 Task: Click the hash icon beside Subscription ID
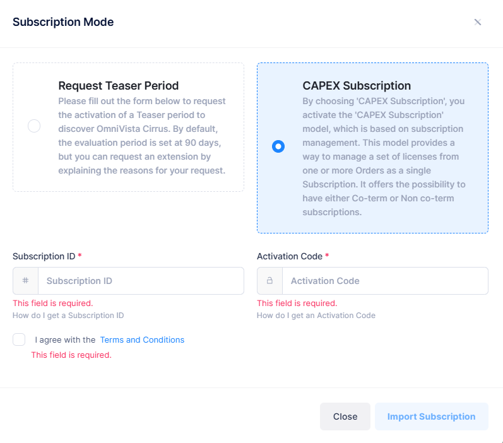coord(25,281)
